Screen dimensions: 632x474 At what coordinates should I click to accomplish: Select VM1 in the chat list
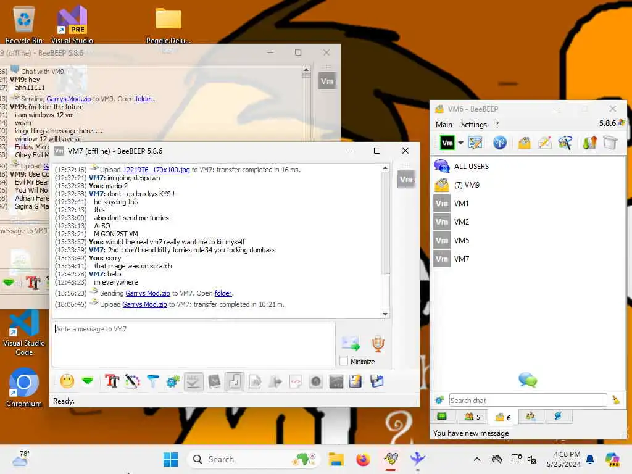529,203
